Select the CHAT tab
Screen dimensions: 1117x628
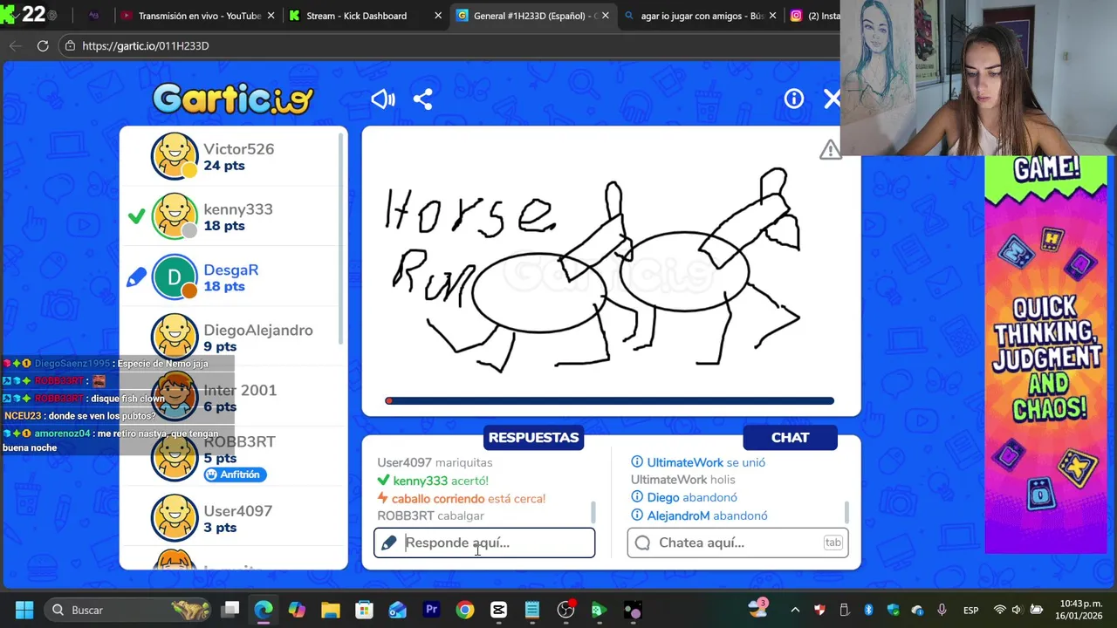tap(790, 438)
